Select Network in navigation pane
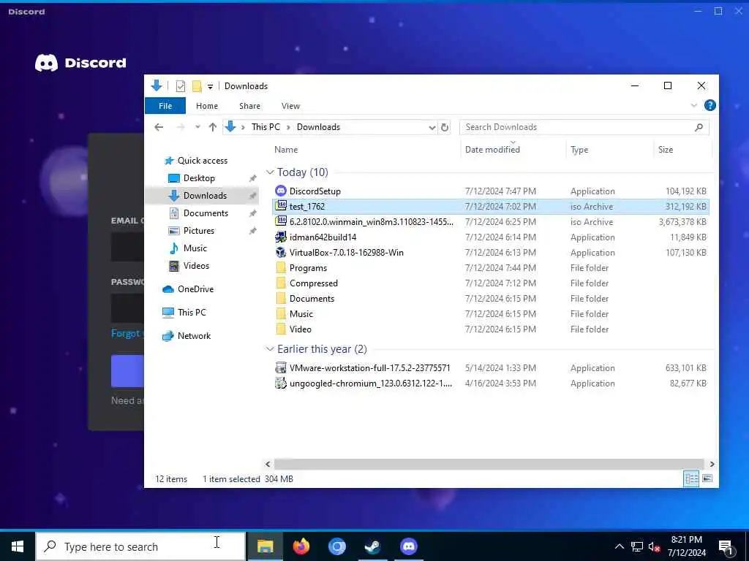This screenshot has height=561, width=749. tap(194, 336)
